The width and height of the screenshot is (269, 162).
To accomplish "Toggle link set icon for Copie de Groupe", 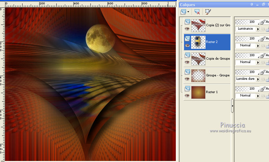I will [263, 56].
